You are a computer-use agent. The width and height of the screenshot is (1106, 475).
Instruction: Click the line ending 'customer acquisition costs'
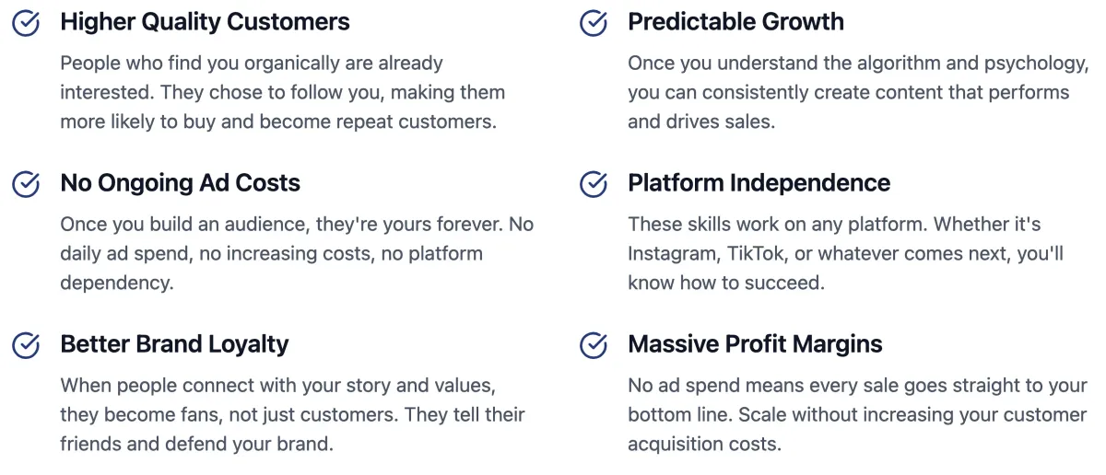click(704, 445)
